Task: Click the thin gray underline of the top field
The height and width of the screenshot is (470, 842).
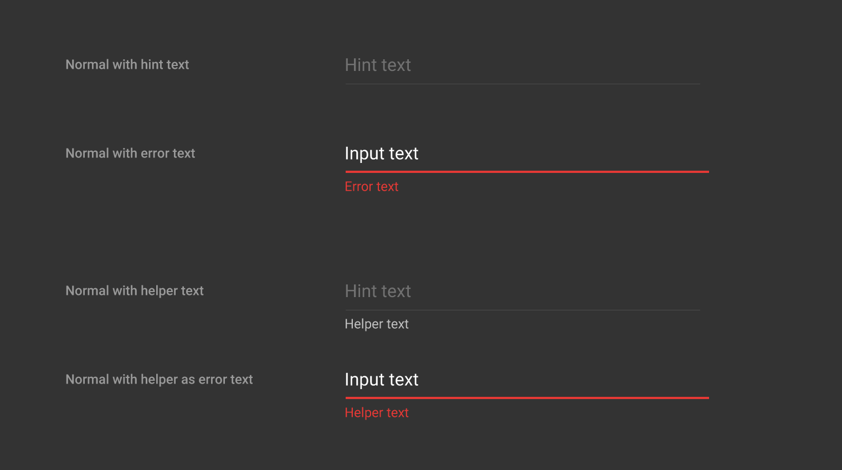Action: [x=522, y=84]
